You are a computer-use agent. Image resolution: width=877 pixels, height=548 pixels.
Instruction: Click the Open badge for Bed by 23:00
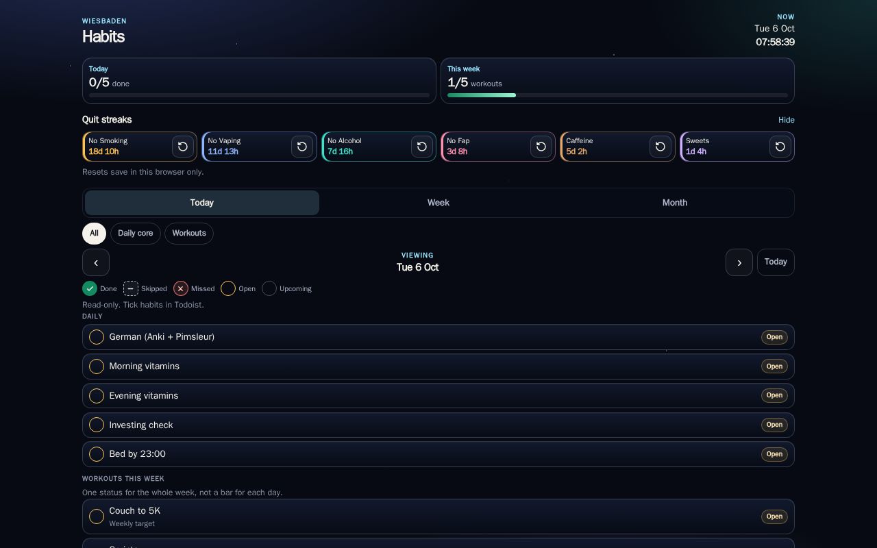click(774, 454)
